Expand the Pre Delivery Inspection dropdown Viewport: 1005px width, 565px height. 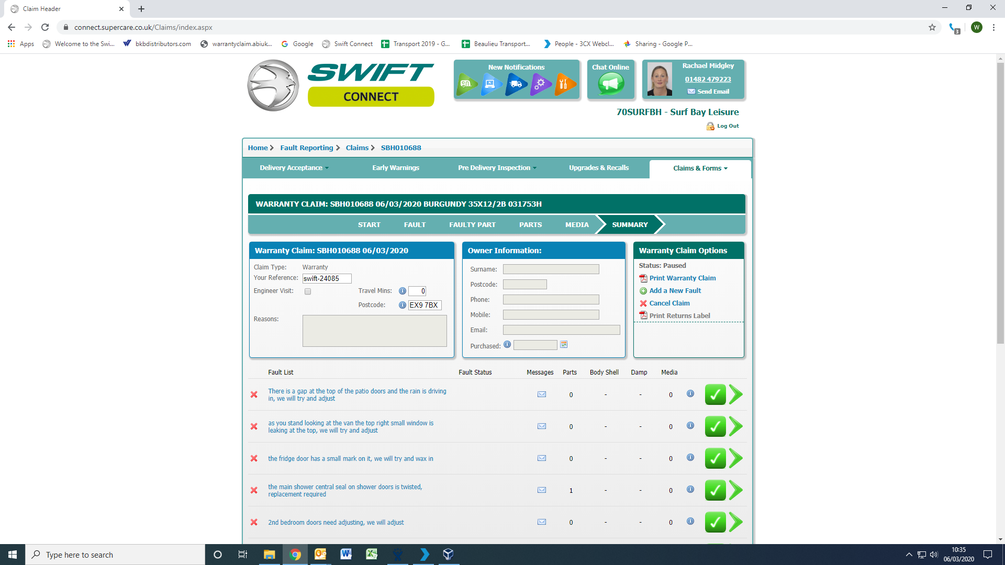[497, 168]
